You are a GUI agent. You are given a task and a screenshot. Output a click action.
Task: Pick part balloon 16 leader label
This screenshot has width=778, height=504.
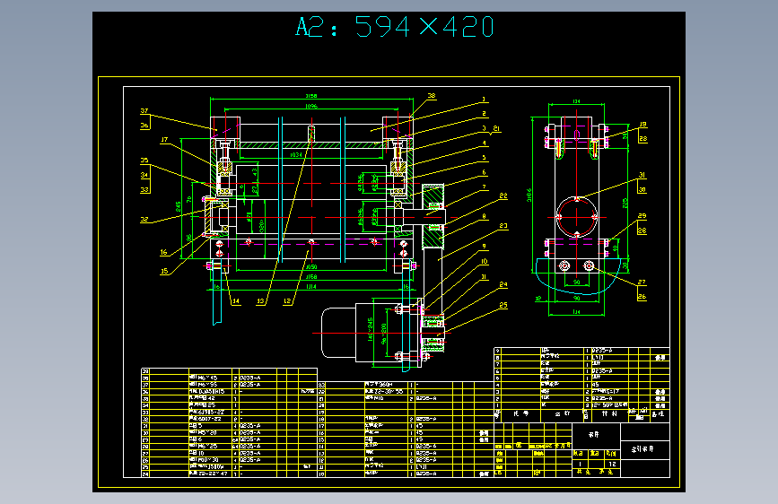coord(163,253)
